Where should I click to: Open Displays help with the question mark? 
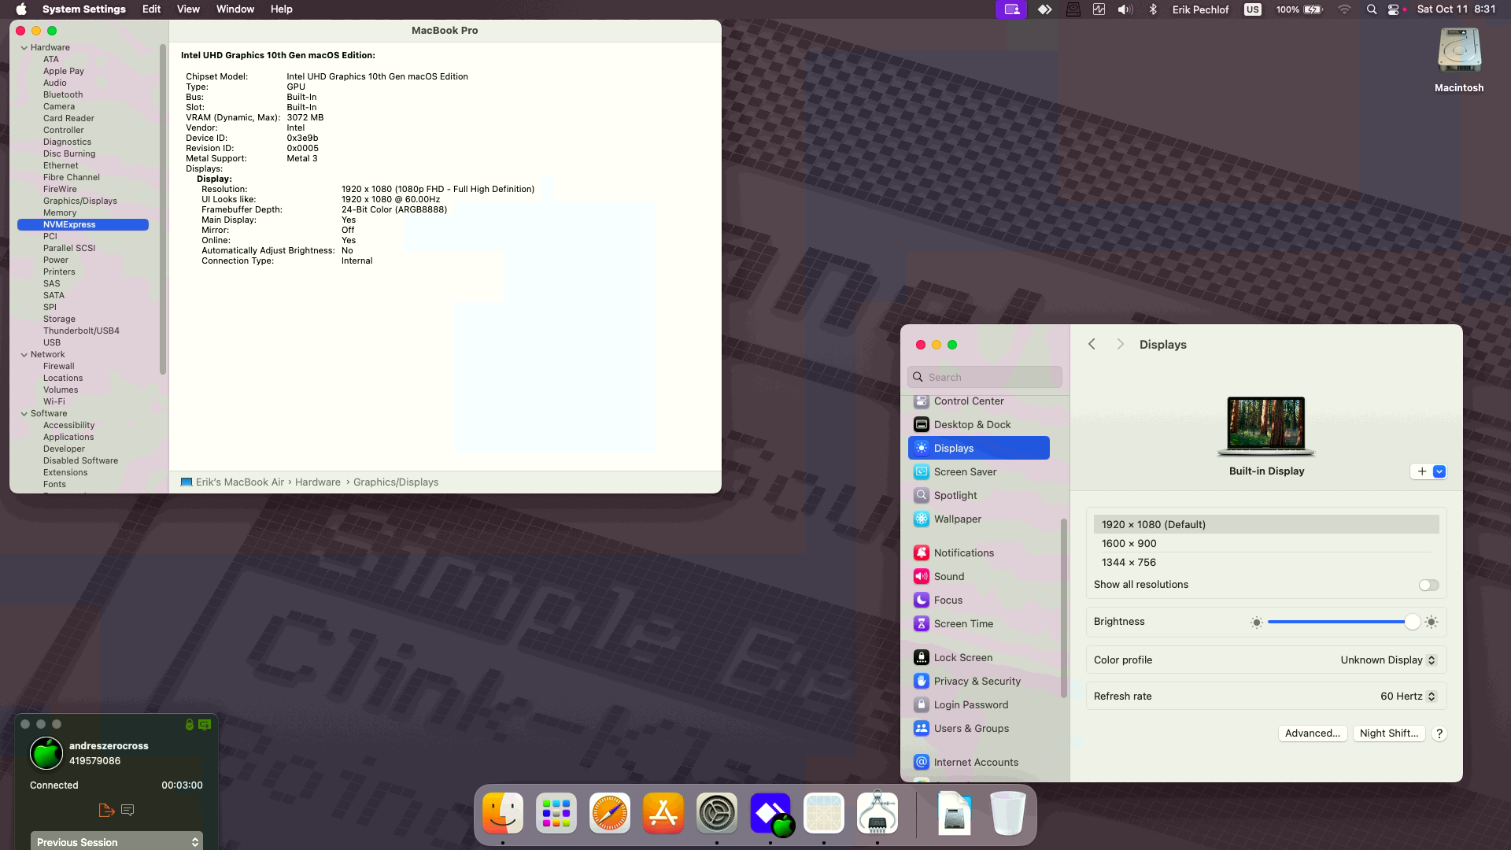[x=1439, y=734]
